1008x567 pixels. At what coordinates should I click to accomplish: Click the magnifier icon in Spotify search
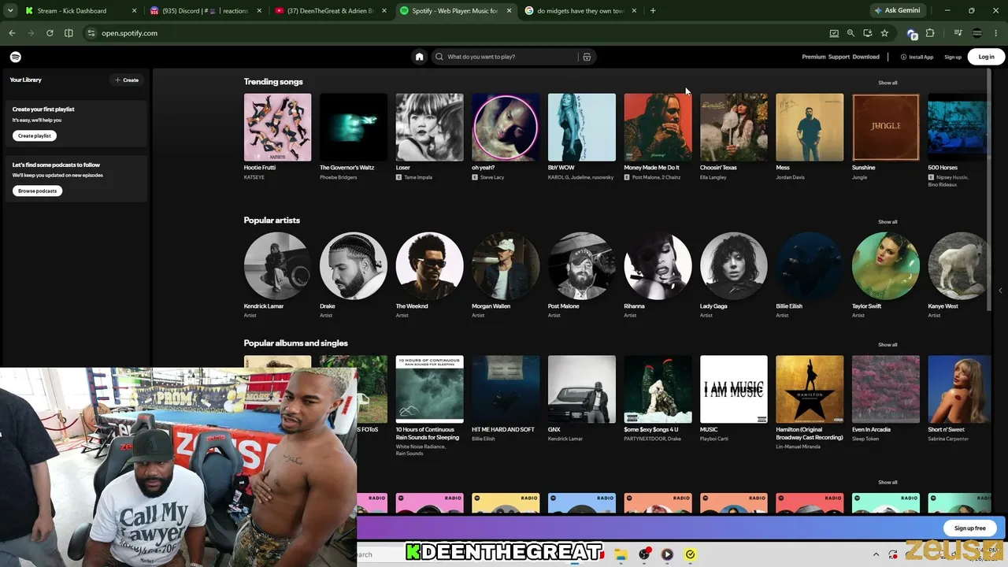439,57
